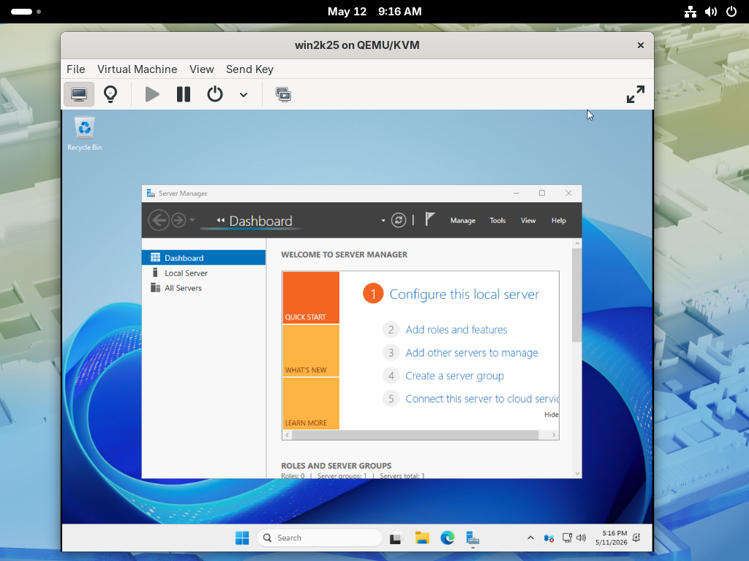Click the LEARN MORE tile
Image resolution: width=749 pixels, height=561 pixels.
point(311,403)
